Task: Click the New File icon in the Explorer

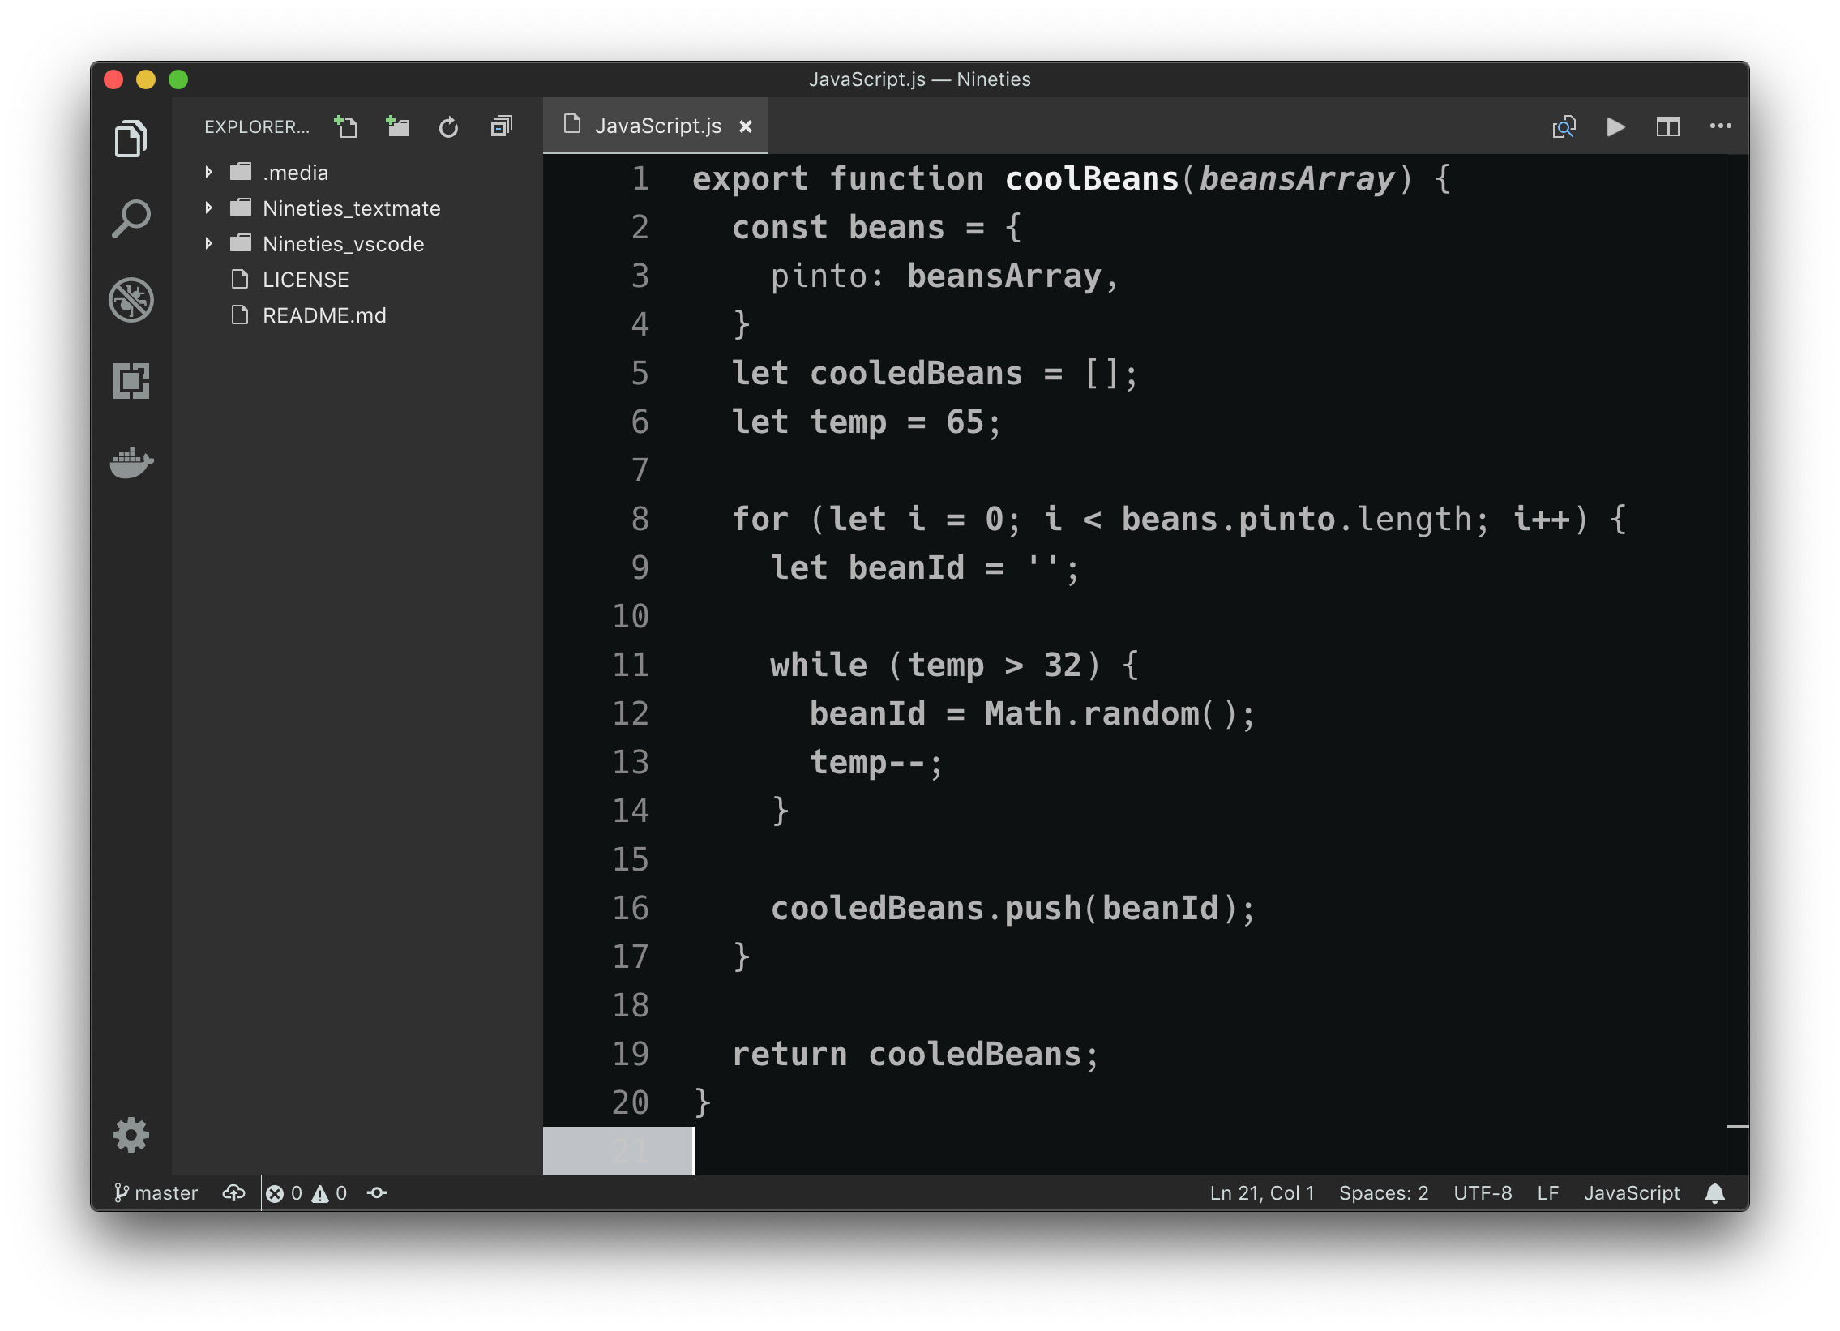Action: pyautogui.click(x=346, y=126)
